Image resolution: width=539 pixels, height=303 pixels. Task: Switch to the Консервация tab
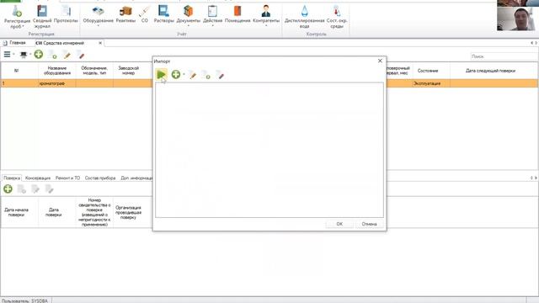click(38, 178)
